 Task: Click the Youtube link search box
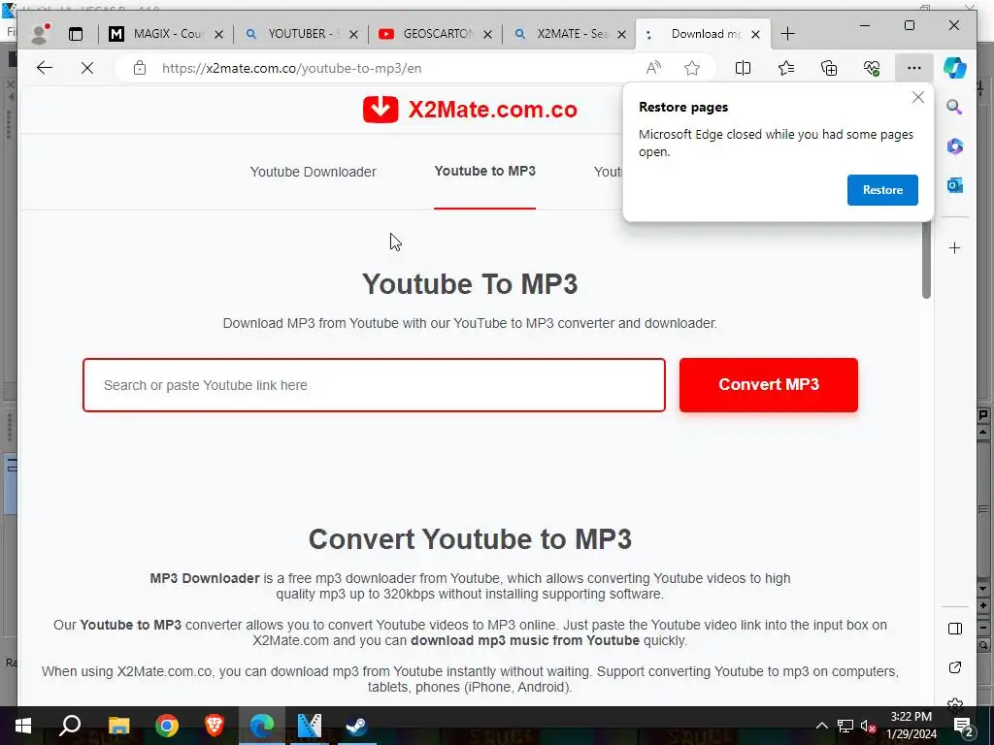[x=374, y=385]
